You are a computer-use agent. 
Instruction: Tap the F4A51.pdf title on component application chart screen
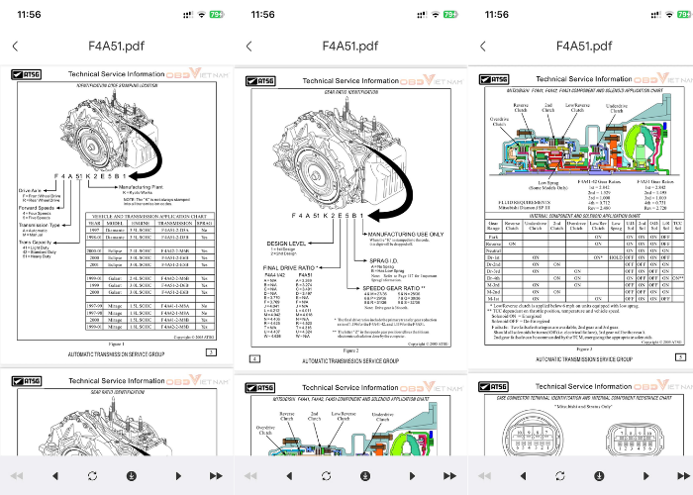click(584, 46)
